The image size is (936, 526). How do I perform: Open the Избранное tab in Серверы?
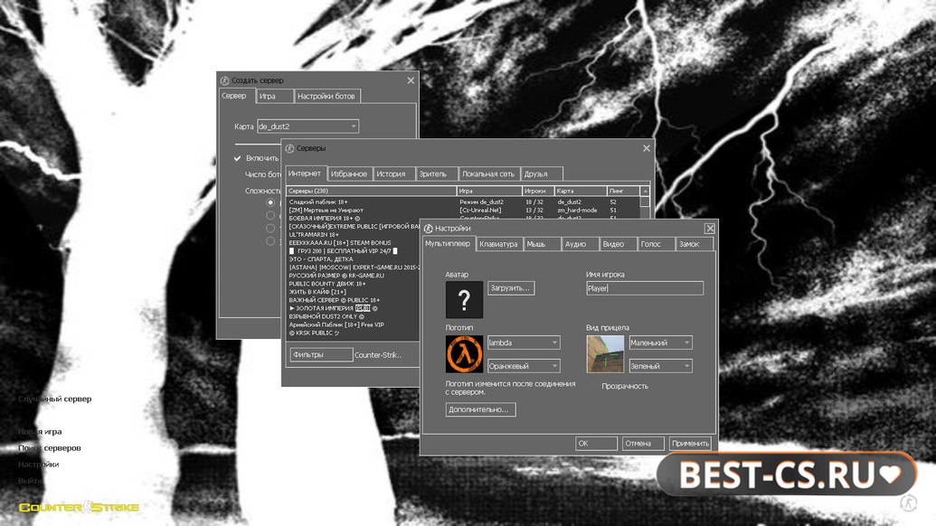350,174
